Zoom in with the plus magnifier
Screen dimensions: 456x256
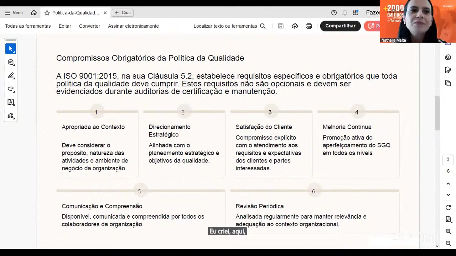[x=448, y=231]
